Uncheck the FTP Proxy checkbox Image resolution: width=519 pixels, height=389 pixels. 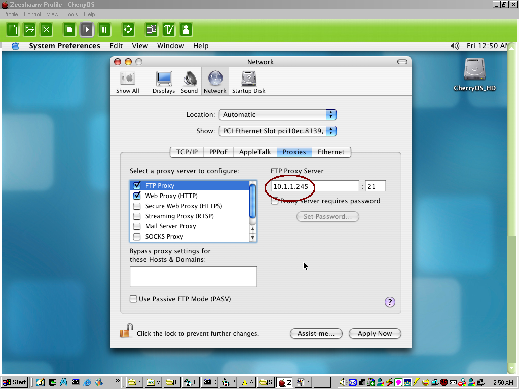click(x=137, y=185)
